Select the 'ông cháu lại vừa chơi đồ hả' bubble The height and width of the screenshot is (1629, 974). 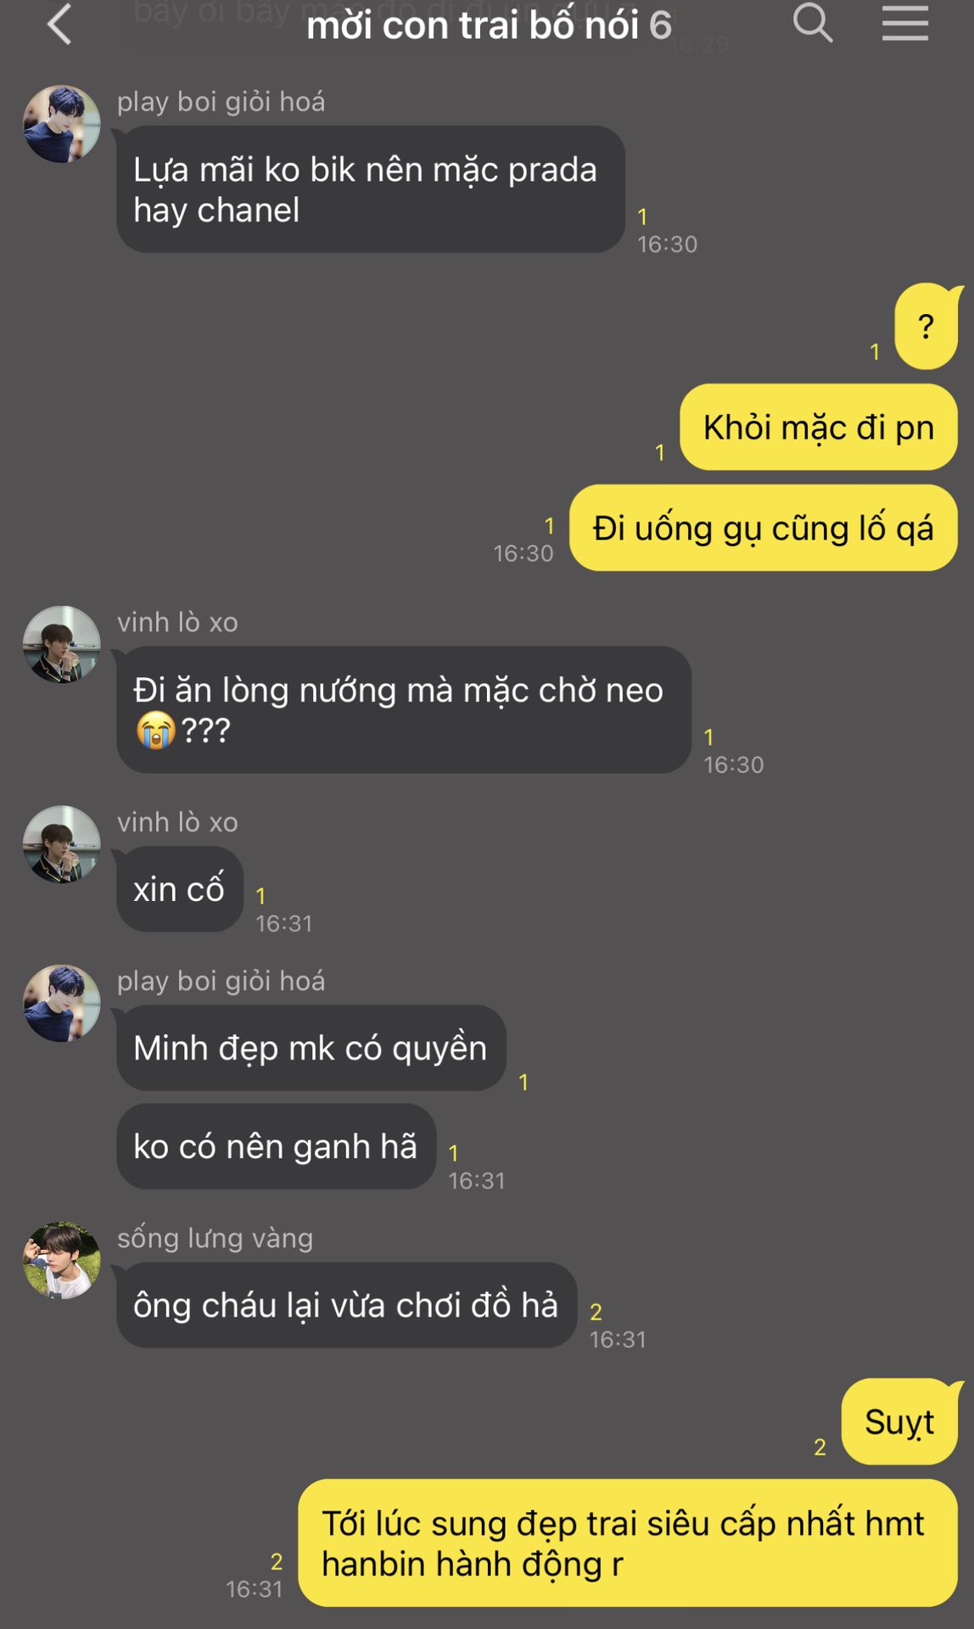click(347, 1305)
